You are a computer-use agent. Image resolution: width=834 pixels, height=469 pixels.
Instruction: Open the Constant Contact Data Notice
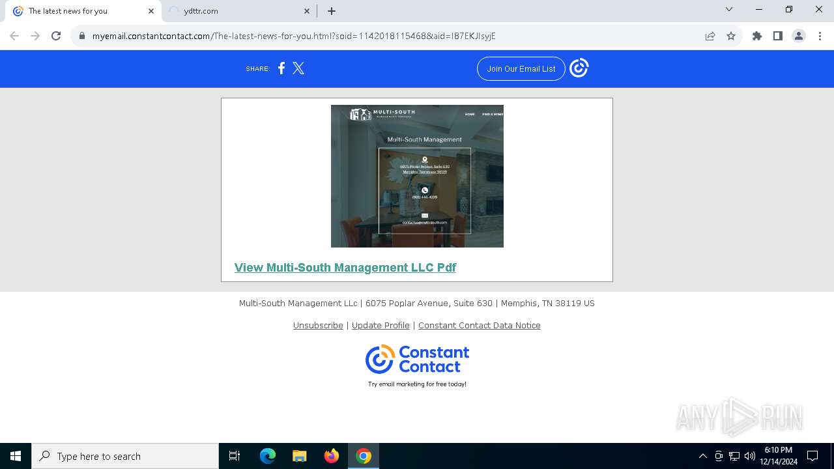pyautogui.click(x=480, y=326)
